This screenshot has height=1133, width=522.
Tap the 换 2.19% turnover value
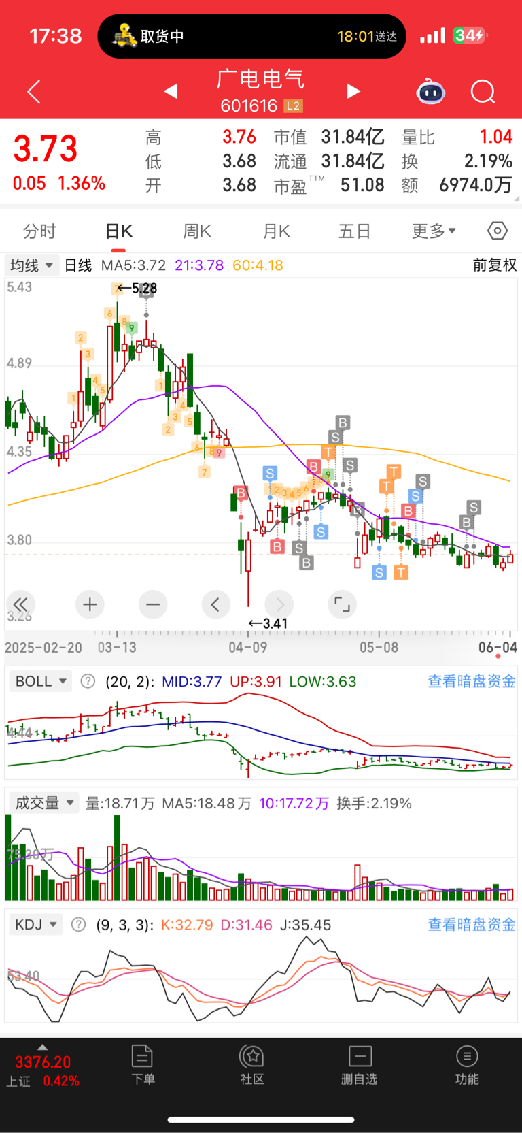tap(488, 161)
